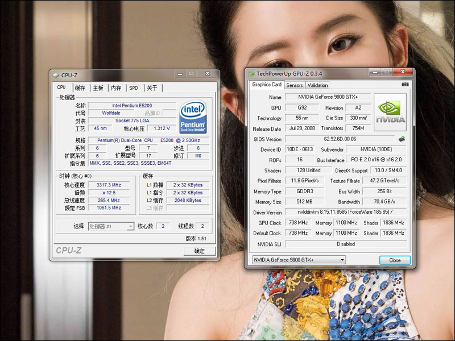Open the 处理器 #1 selection dropdown
Viewport: 455px width, 341px height.
tap(111, 226)
